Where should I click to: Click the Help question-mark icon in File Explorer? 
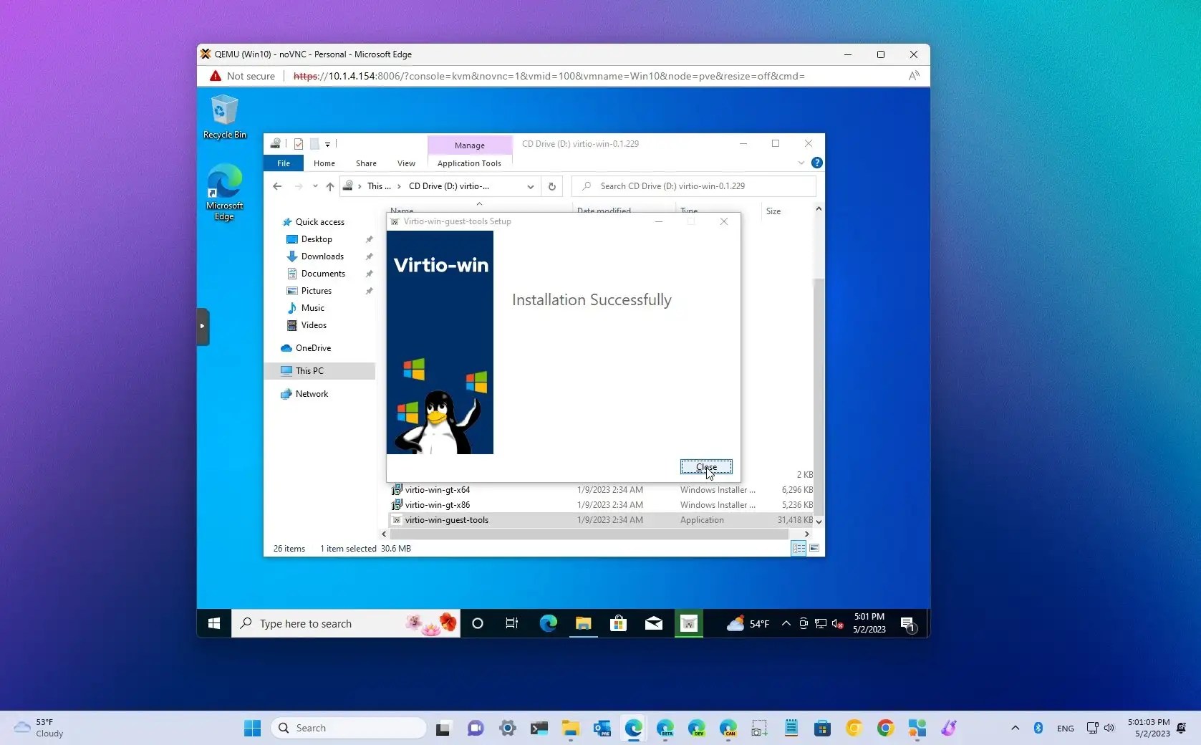coord(816,163)
